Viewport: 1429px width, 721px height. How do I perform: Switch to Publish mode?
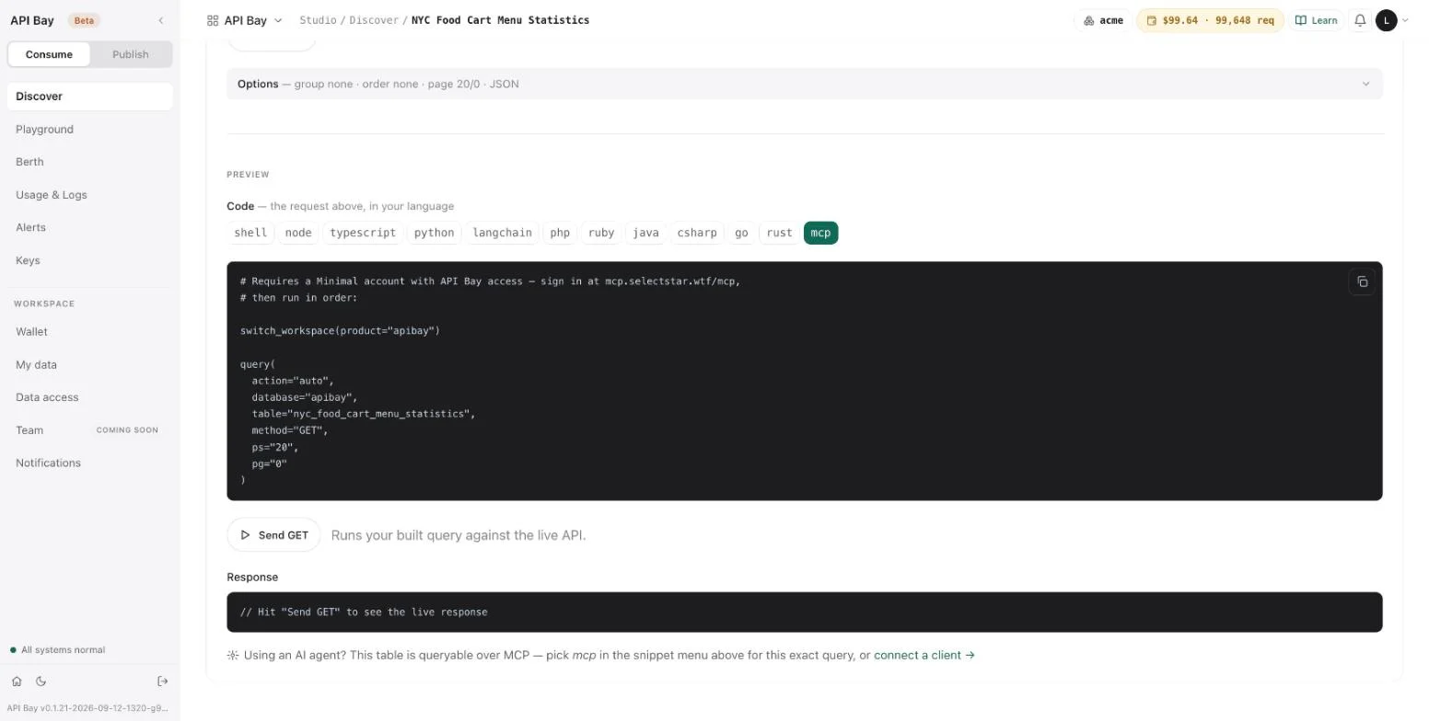click(131, 54)
